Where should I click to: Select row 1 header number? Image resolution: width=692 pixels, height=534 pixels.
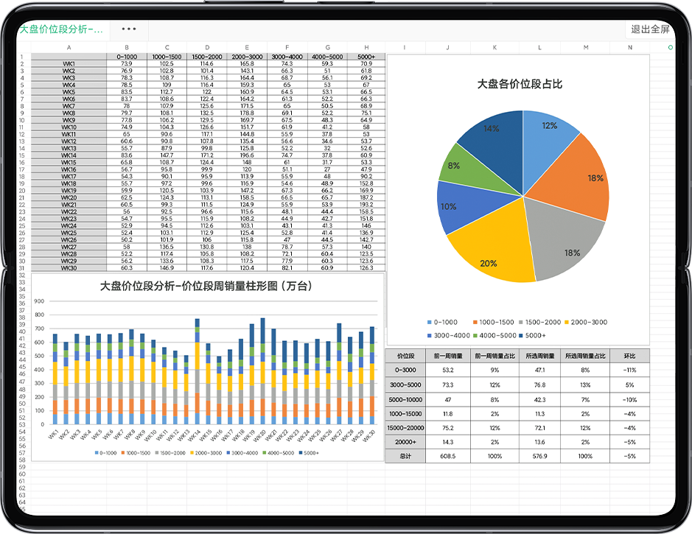click(21, 57)
